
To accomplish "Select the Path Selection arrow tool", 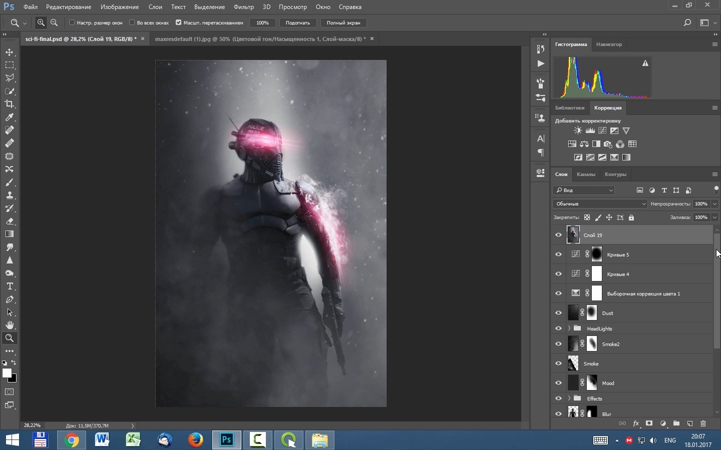I will click(10, 312).
